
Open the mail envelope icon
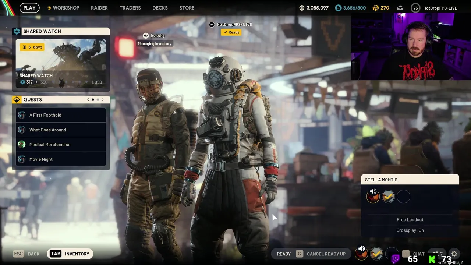click(400, 8)
